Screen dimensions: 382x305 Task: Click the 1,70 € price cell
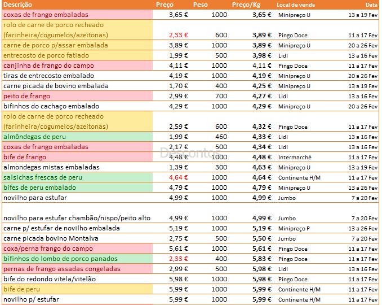pyautogui.click(x=179, y=86)
